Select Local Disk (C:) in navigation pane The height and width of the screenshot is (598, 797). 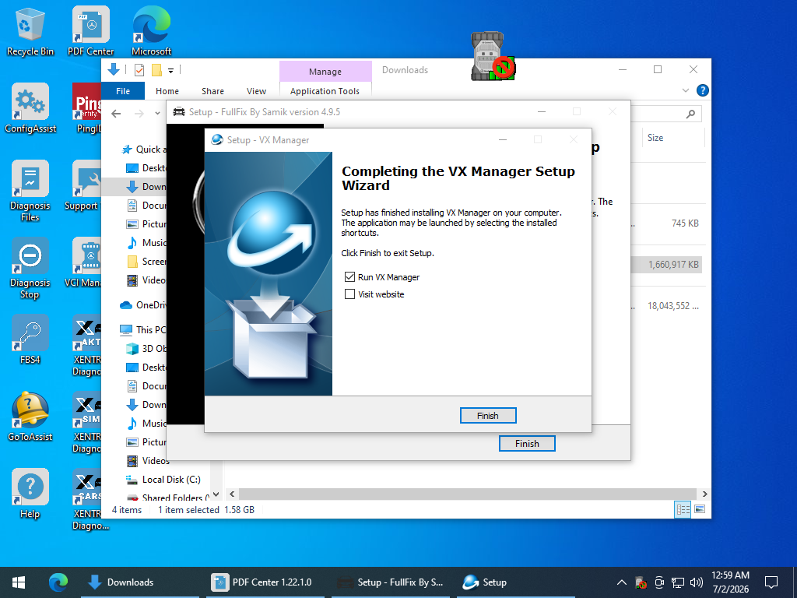(x=163, y=480)
